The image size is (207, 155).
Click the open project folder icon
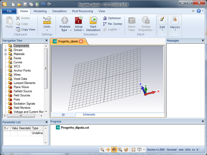click(x=19, y=4)
